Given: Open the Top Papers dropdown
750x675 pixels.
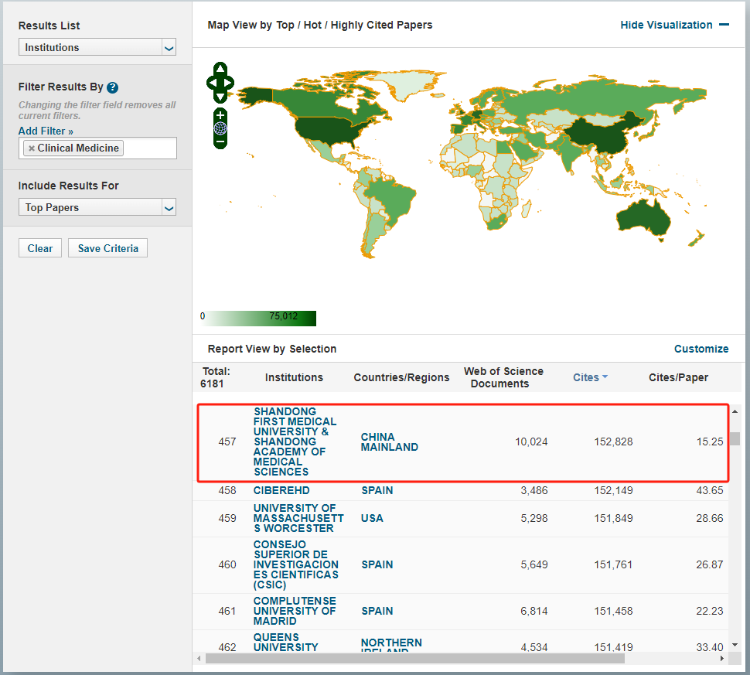Looking at the screenshot, I should (x=97, y=207).
